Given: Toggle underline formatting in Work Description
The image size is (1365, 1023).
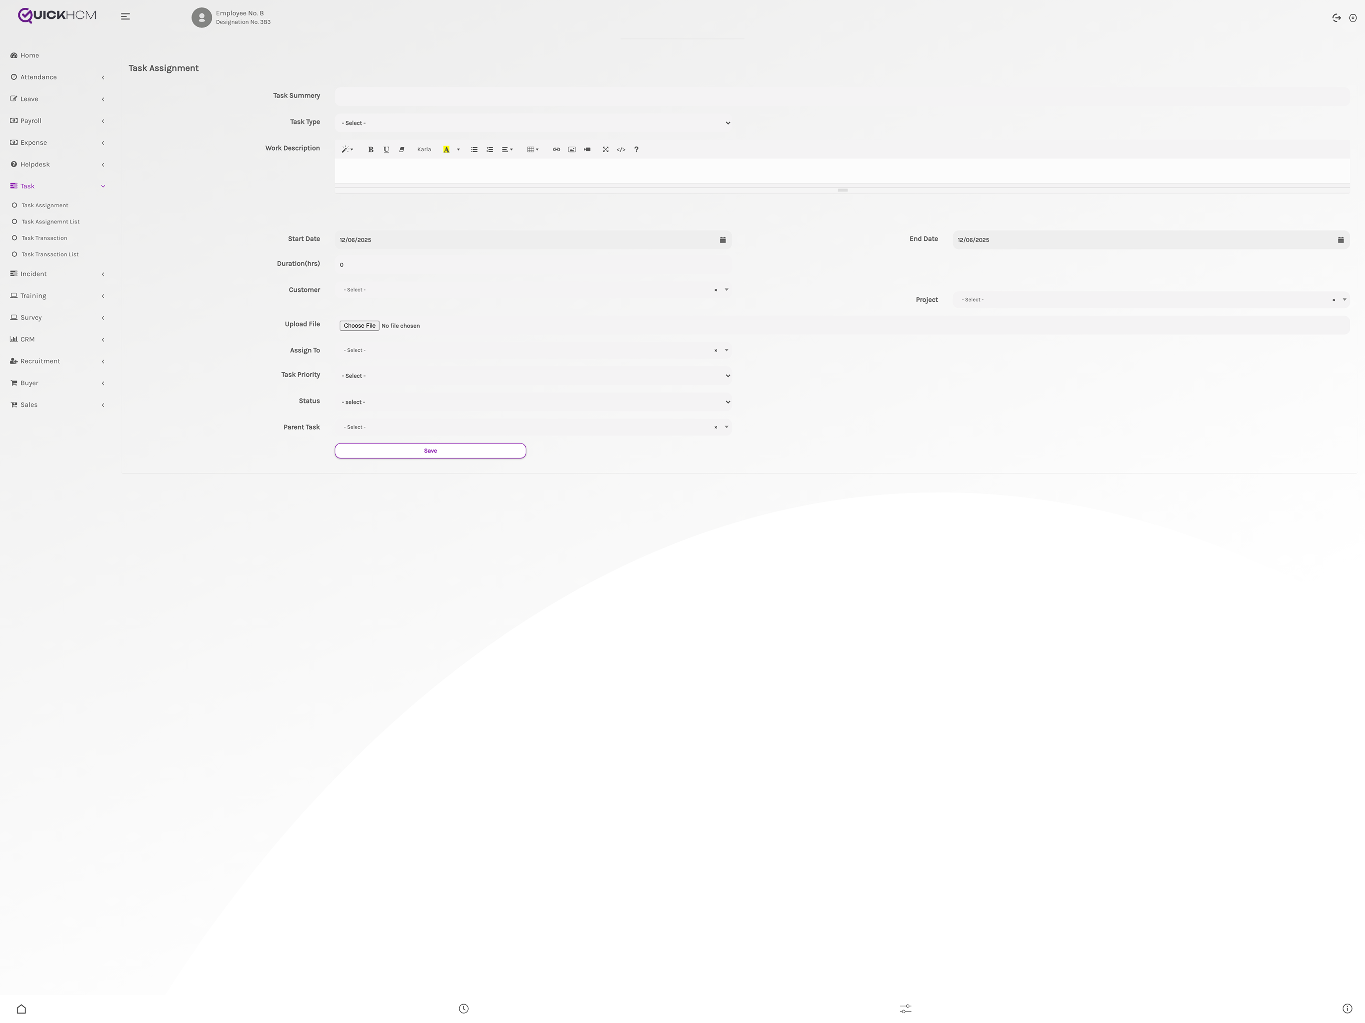Looking at the screenshot, I should click(386, 150).
